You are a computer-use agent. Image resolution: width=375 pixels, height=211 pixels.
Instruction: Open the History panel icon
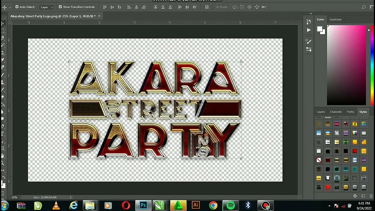308,21
